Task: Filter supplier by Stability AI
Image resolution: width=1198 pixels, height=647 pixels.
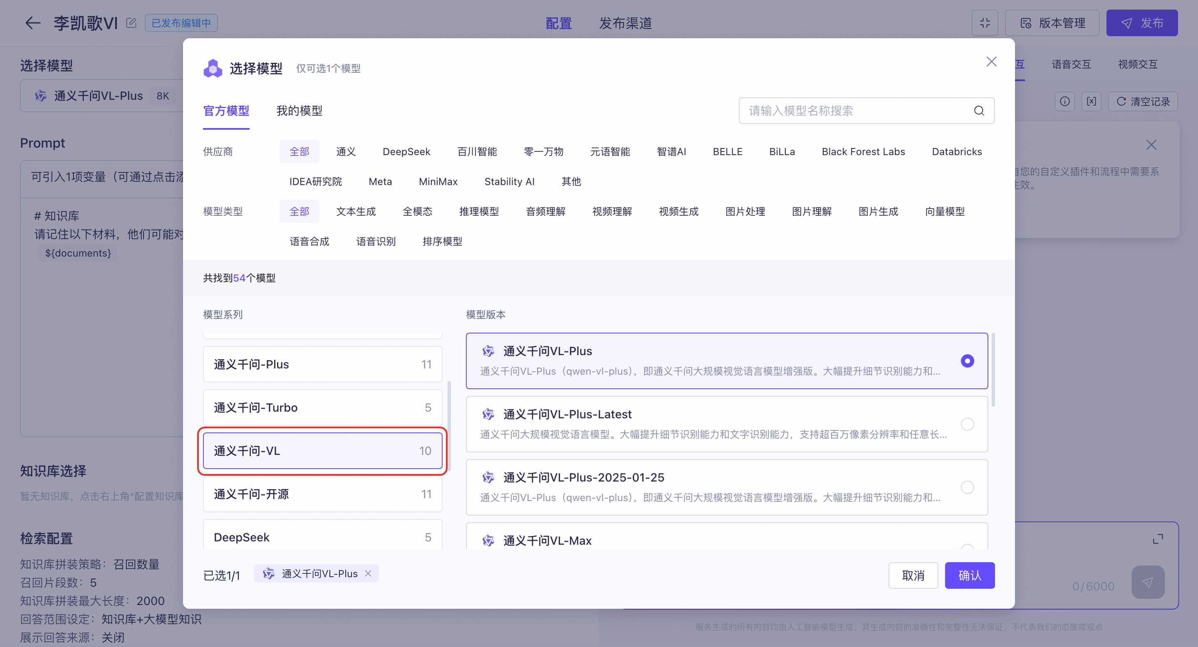Action: click(x=509, y=181)
